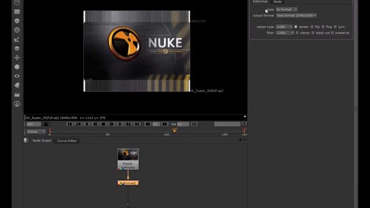Open the resize type dropdown
The height and width of the screenshot is (208, 370).
pos(284,27)
